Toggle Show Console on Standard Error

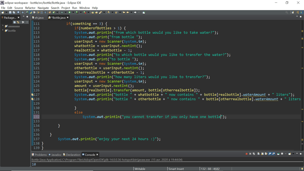274,154
